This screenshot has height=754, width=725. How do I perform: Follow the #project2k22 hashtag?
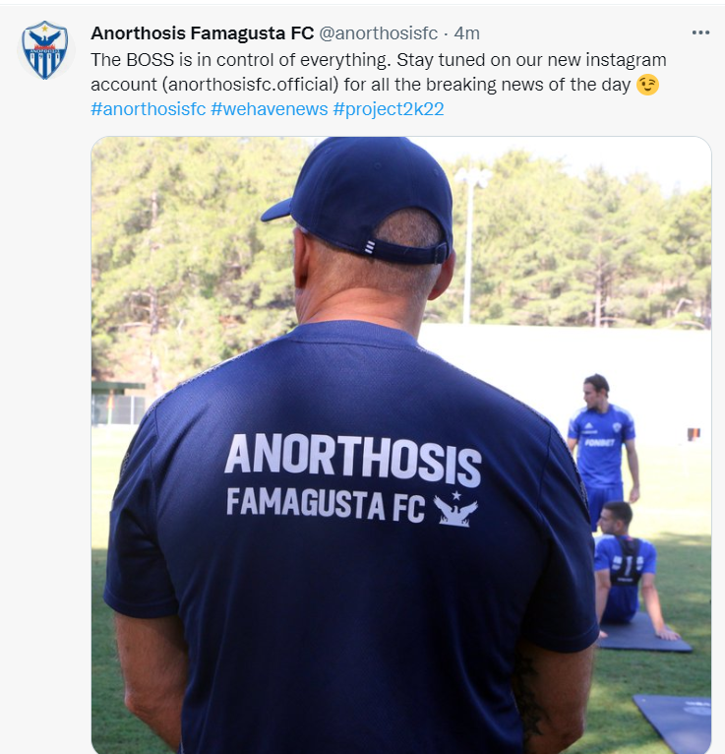click(x=389, y=109)
